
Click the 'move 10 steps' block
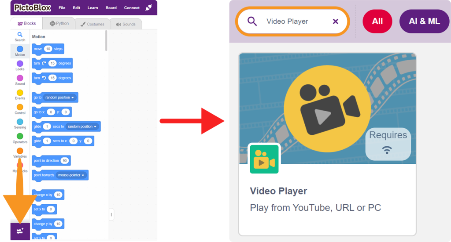point(48,49)
